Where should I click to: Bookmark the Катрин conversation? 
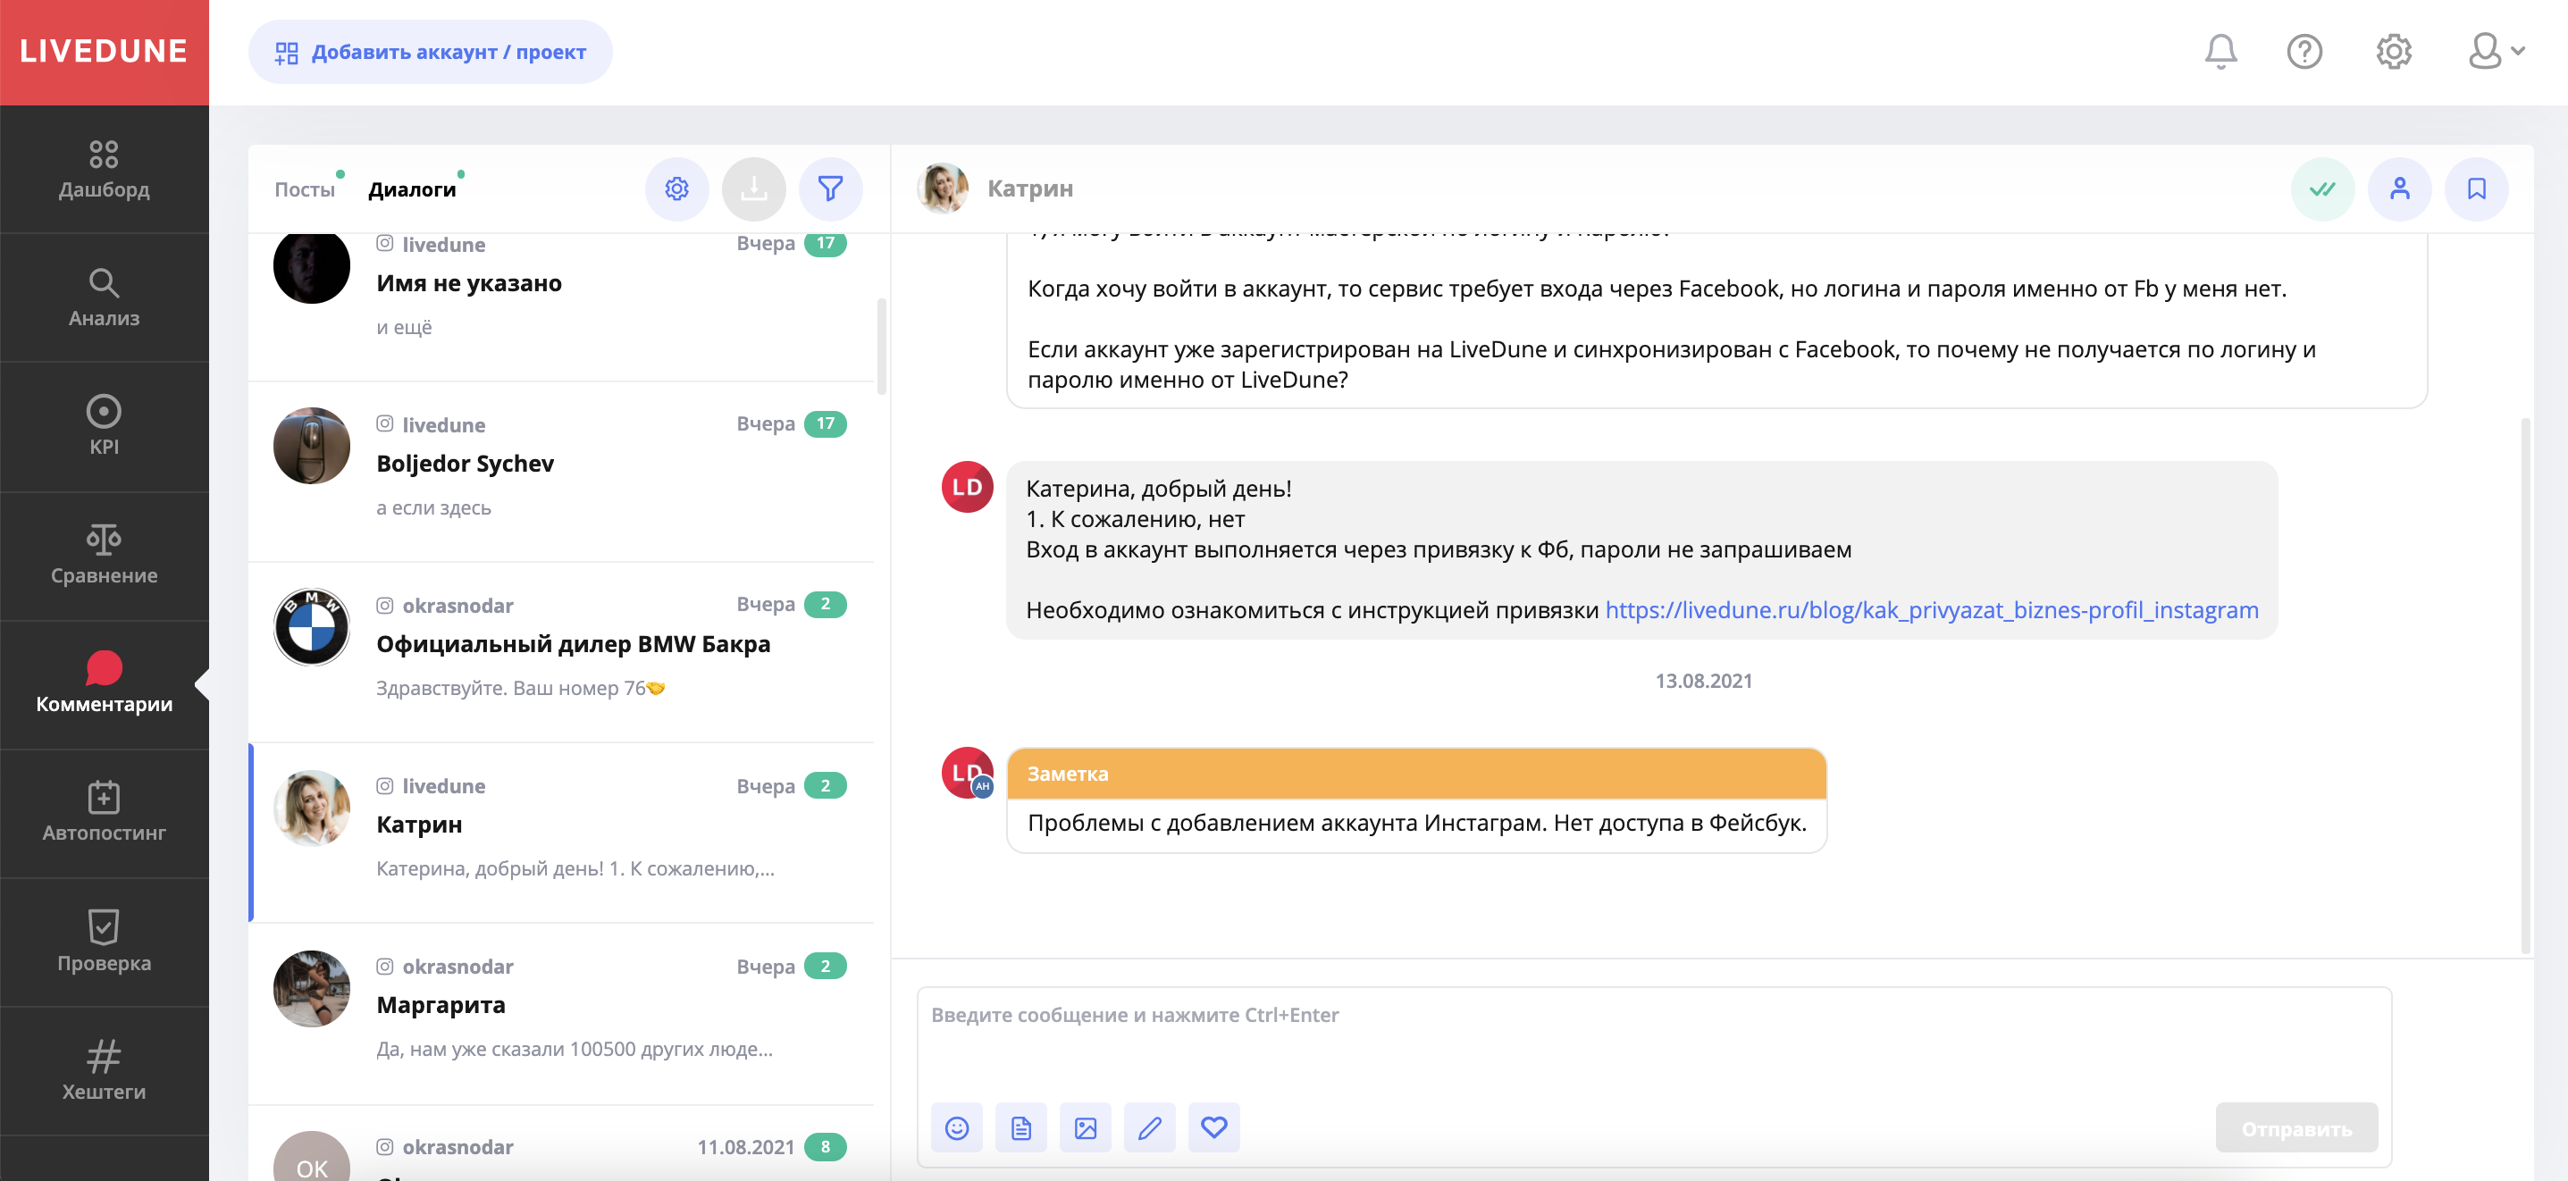point(2476,188)
